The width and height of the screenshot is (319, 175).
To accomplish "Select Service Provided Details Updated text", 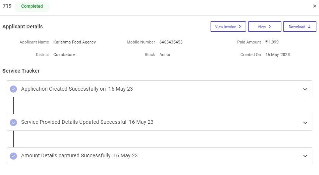I will tap(73, 122).
